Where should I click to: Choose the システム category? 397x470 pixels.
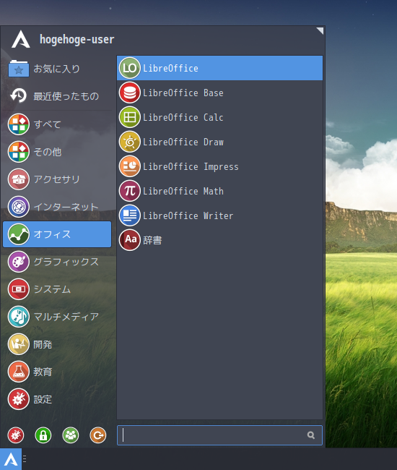pyautogui.click(x=57, y=289)
